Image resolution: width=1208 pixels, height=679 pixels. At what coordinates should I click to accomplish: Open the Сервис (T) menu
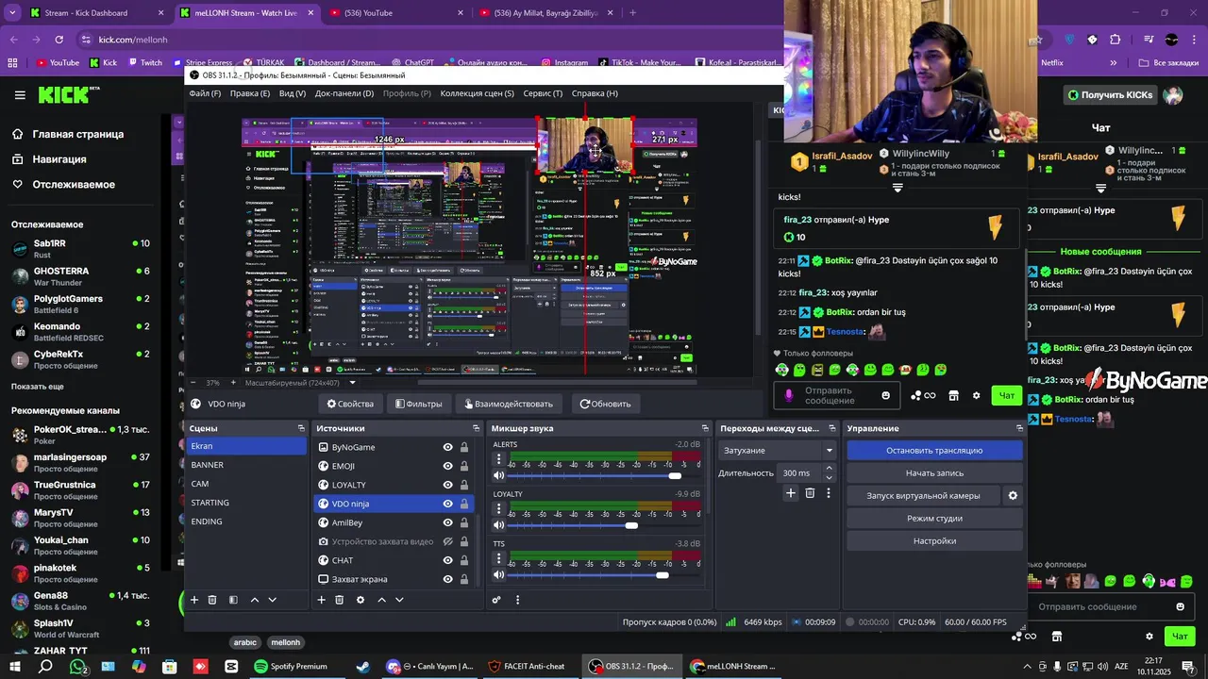tap(543, 93)
